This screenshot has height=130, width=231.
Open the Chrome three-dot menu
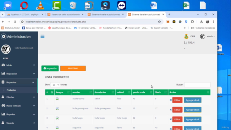tap(213, 22)
